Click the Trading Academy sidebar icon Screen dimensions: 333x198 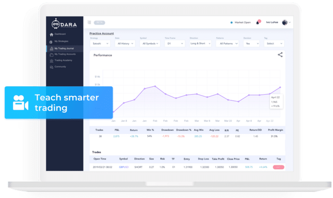pos(51,61)
